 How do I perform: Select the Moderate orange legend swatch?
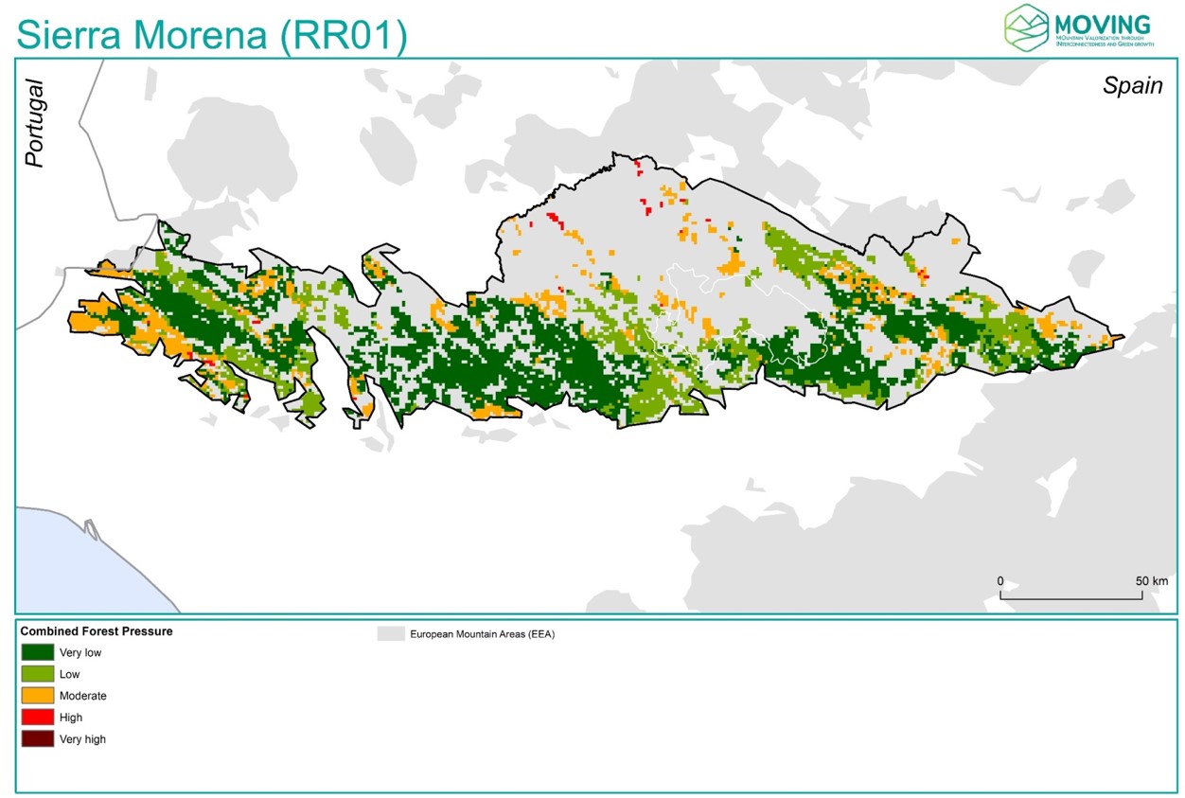pos(38,696)
